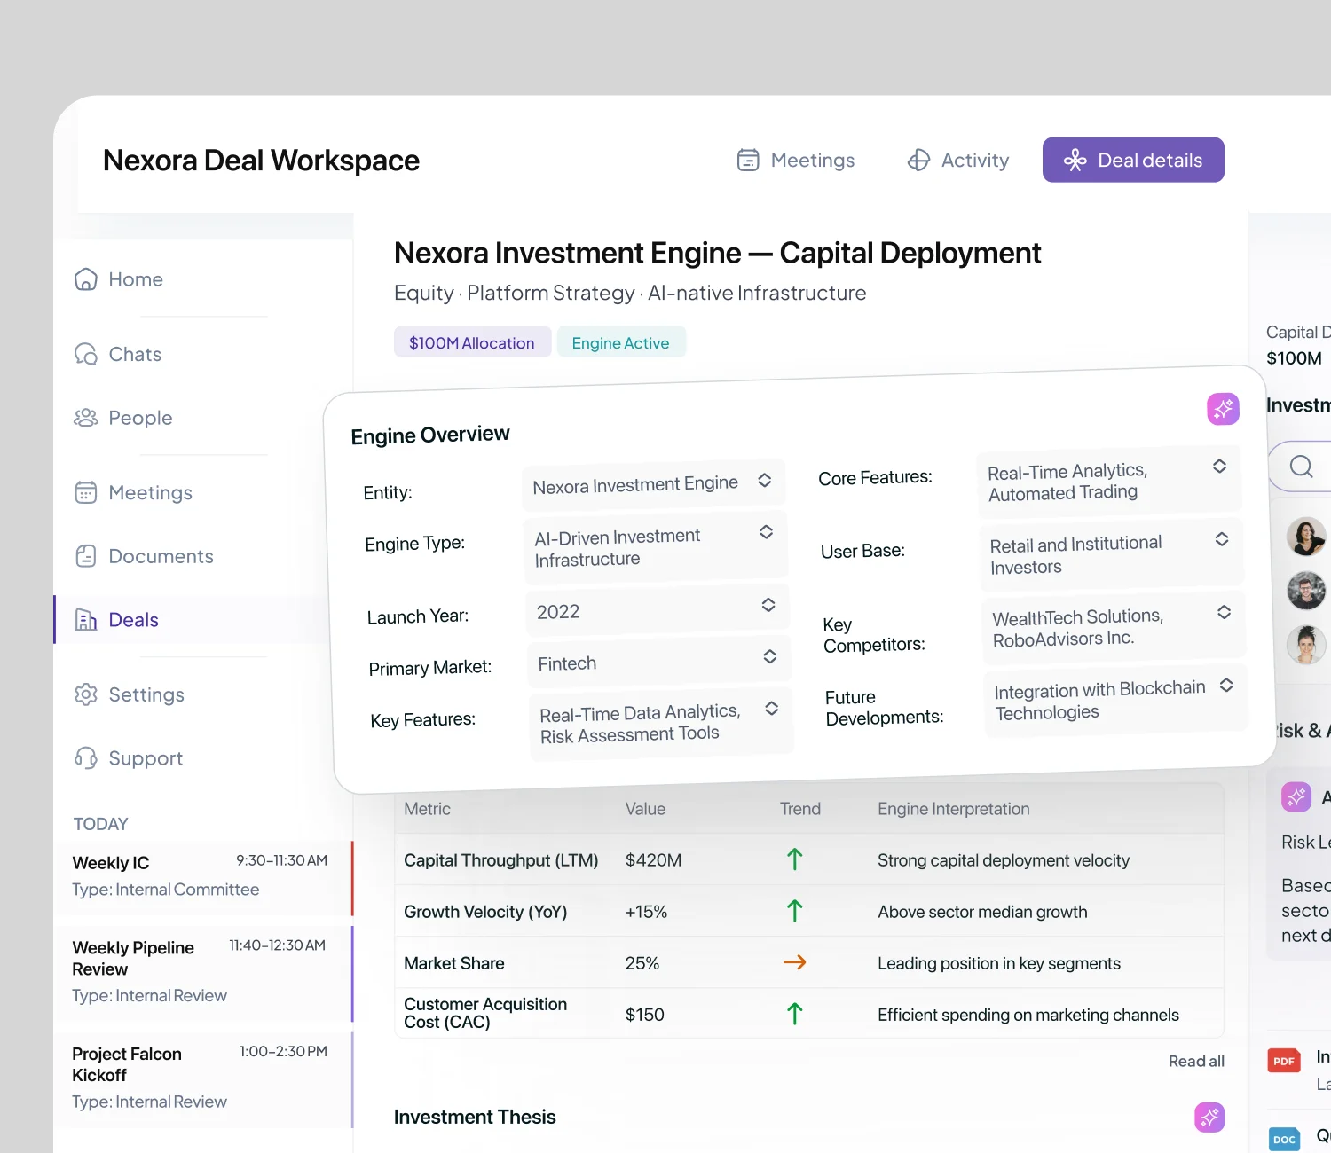The height and width of the screenshot is (1153, 1331).
Task: Click the Engine Interpretation column header
Action: coord(954,808)
